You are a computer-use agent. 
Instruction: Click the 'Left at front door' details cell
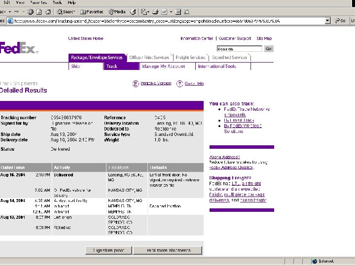click(174, 180)
